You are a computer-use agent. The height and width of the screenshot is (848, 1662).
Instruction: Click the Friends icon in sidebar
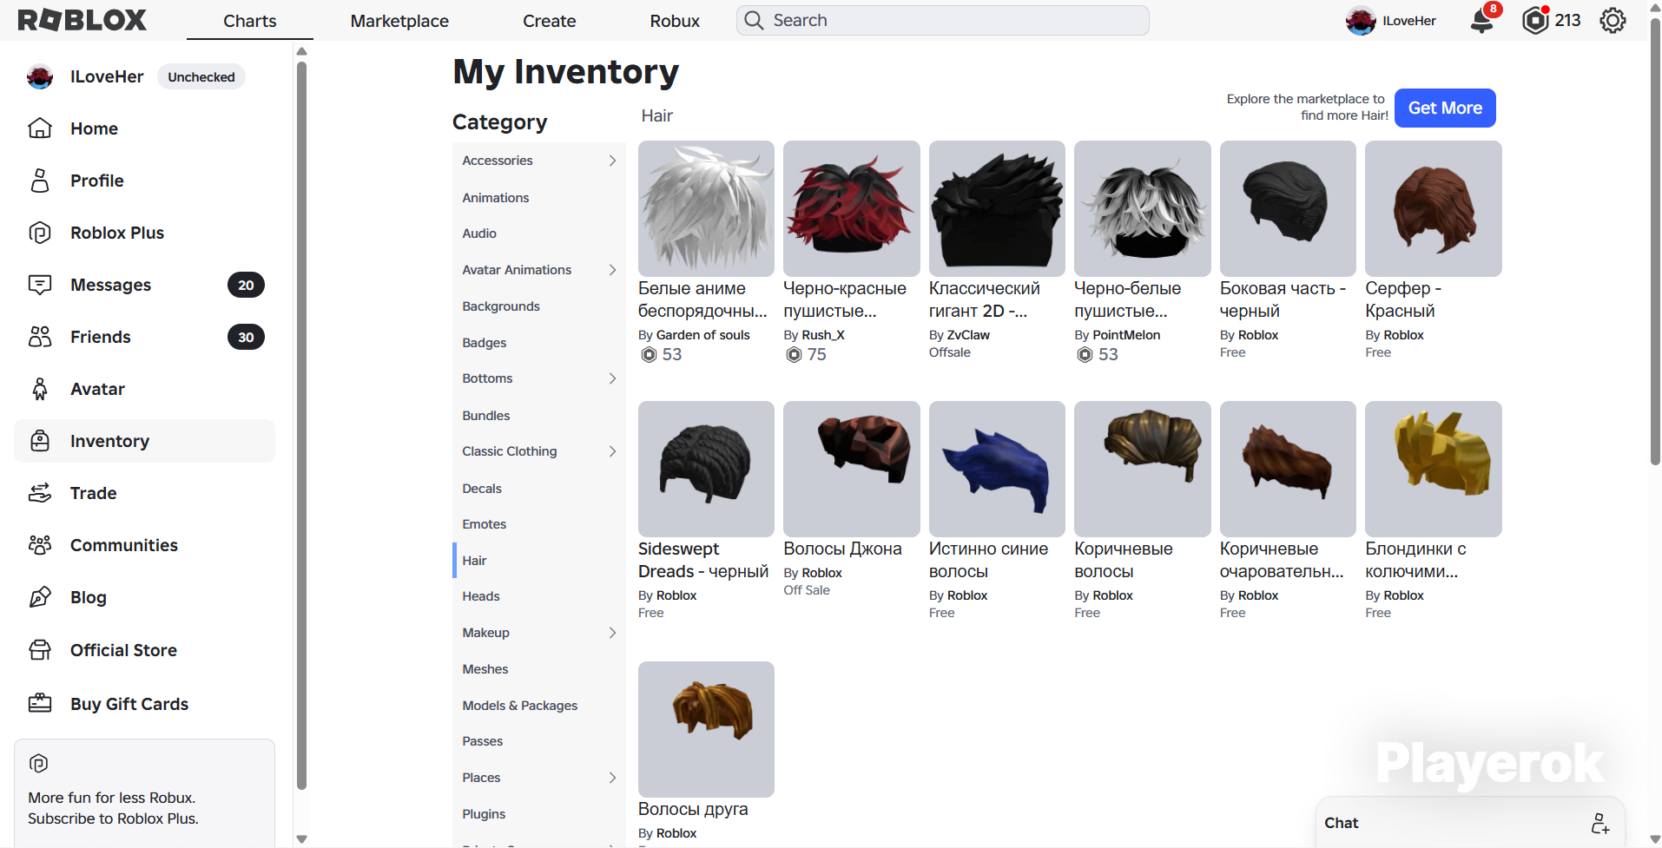click(x=40, y=337)
